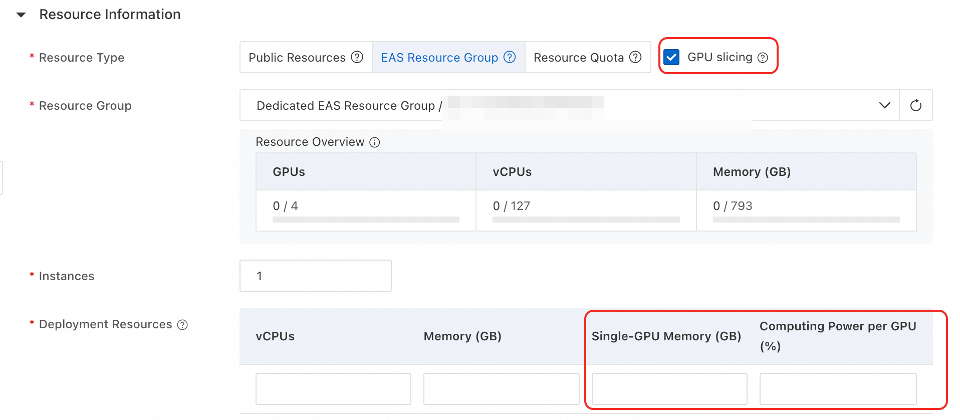Select the Public Resources tab
Image resolution: width=960 pixels, height=420 pixels.
tap(297, 58)
